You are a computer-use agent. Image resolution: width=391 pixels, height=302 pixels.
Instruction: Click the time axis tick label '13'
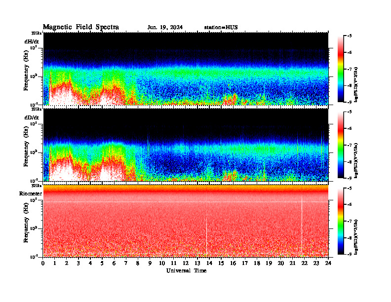coord(197,263)
